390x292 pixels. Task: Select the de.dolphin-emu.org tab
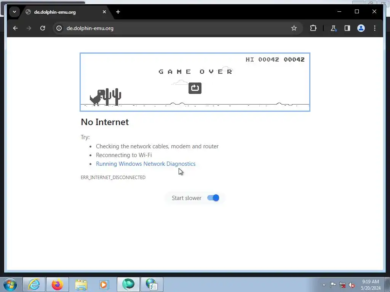pos(66,12)
